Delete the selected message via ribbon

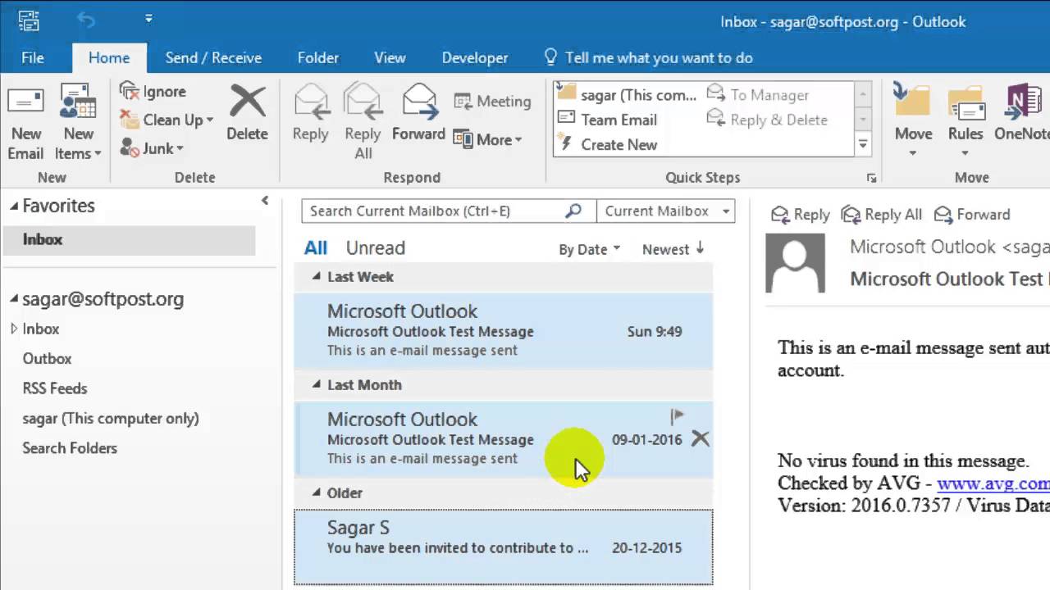[x=247, y=113]
